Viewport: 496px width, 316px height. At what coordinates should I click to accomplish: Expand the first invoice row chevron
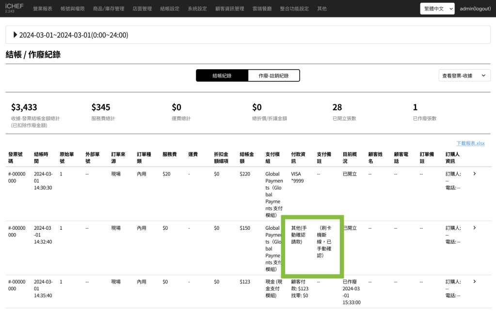(x=474, y=174)
